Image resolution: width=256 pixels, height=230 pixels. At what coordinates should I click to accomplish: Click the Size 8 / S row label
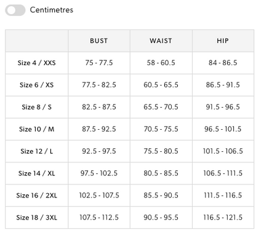click(x=36, y=107)
